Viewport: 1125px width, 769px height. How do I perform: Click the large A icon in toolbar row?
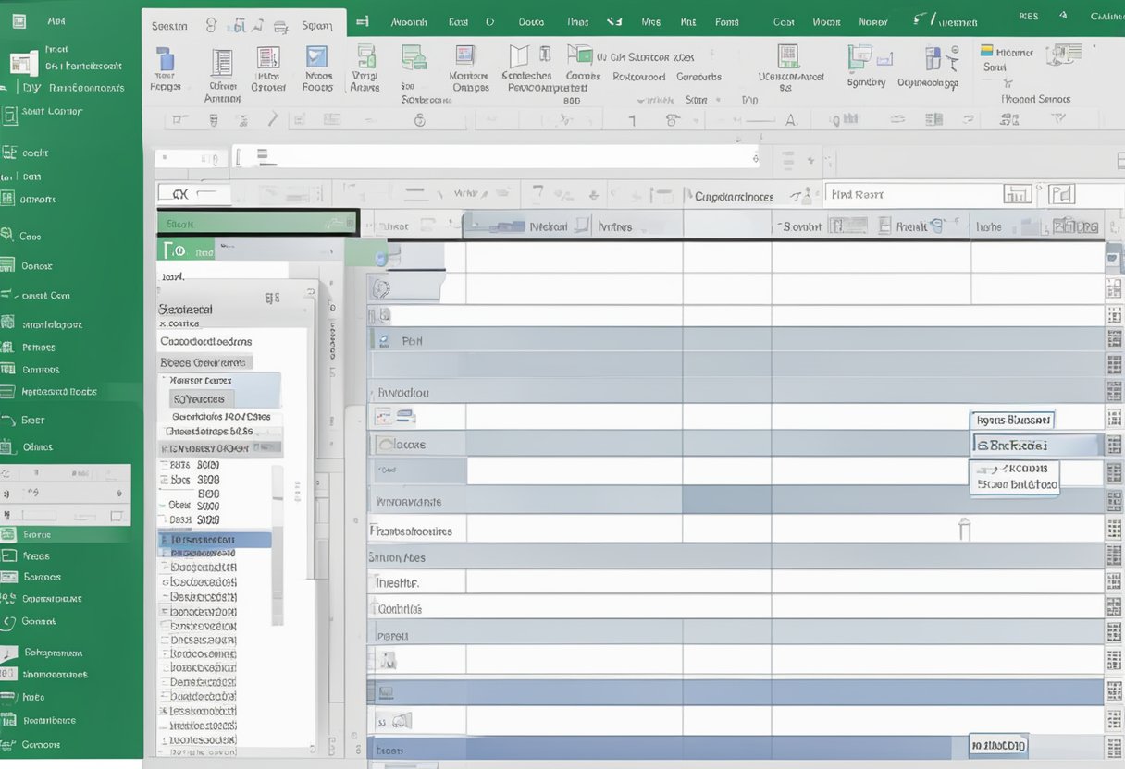[790, 119]
